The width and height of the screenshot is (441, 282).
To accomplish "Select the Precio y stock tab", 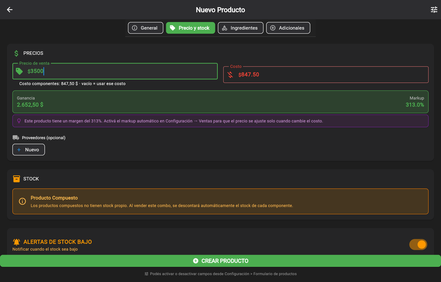I will [x=190, y=28].
